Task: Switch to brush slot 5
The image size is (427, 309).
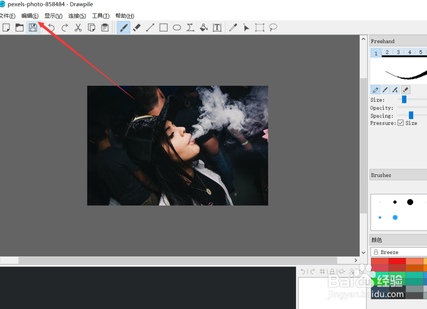Action: pyautogui.click(x=421, y=52)
